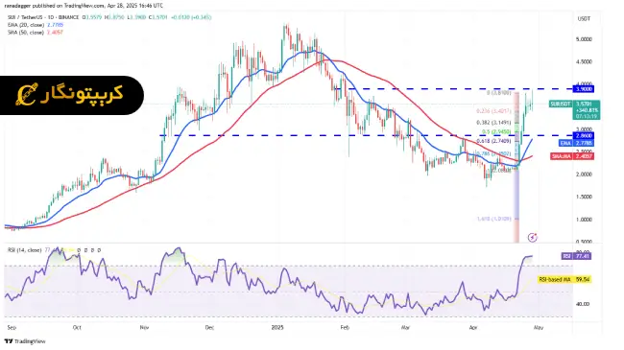624x350 pixels.
Task: Click the lightning bolt event marker icon
Action: [533, 238]
